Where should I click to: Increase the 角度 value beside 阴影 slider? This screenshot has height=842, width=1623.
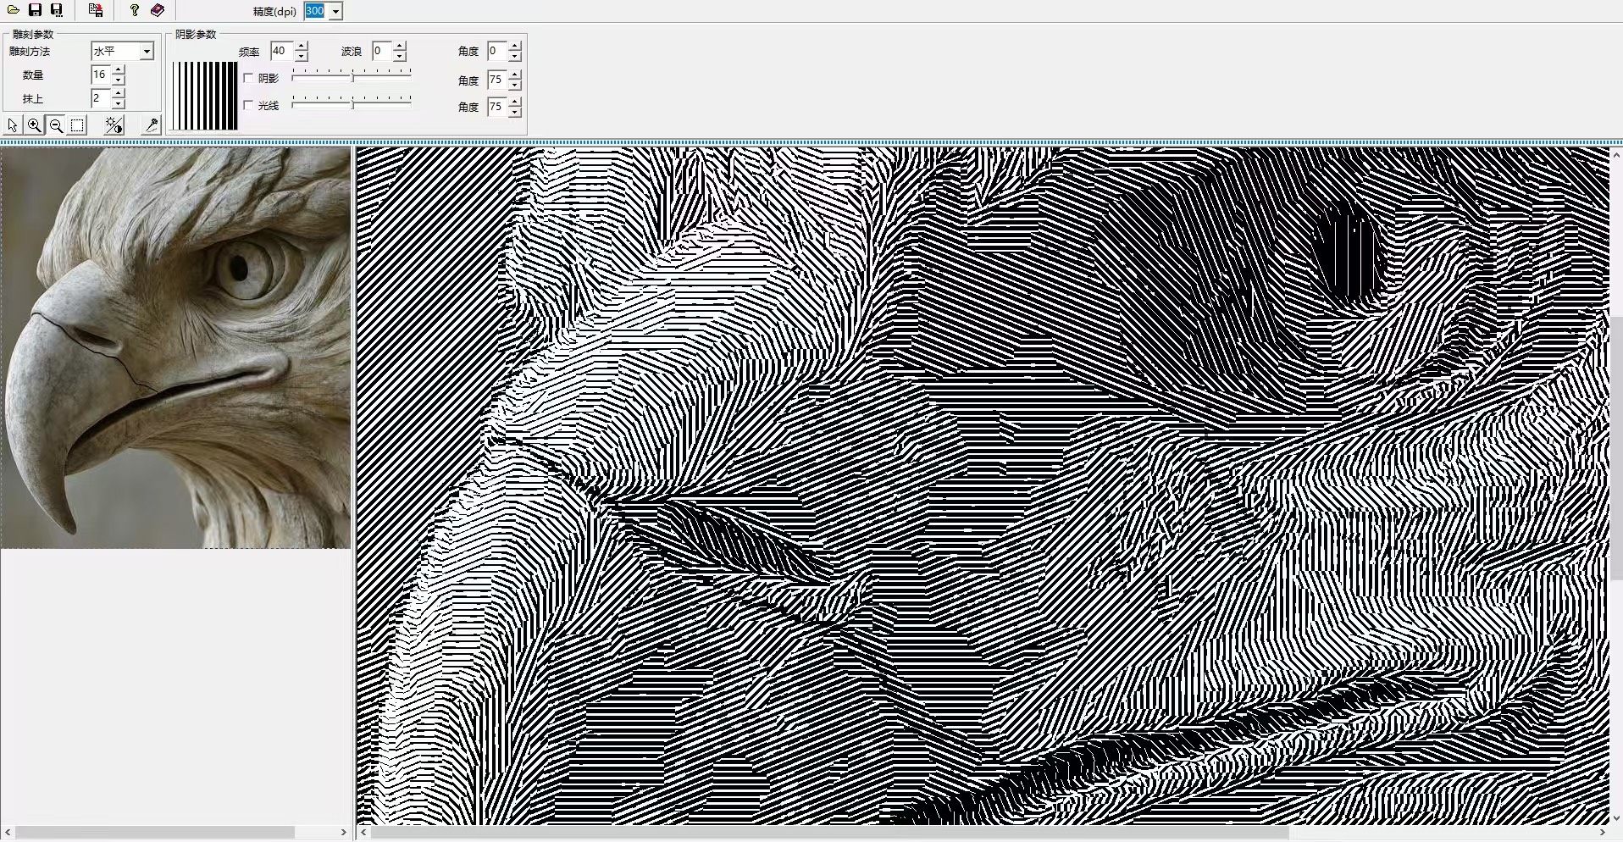(x=515, y=75)
